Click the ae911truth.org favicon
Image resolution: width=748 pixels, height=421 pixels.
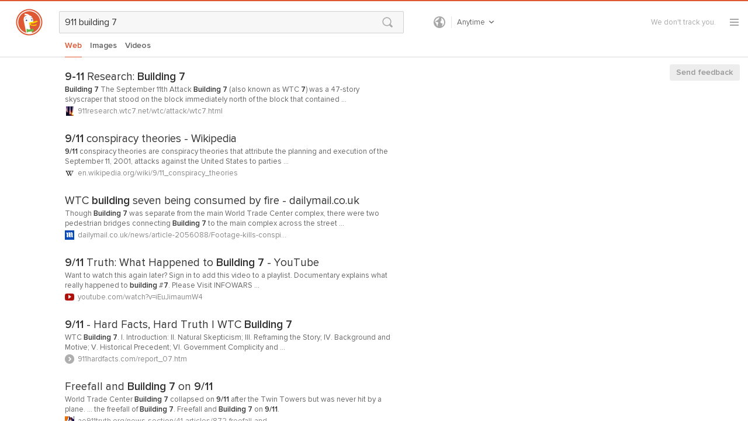tap(70, 419)
